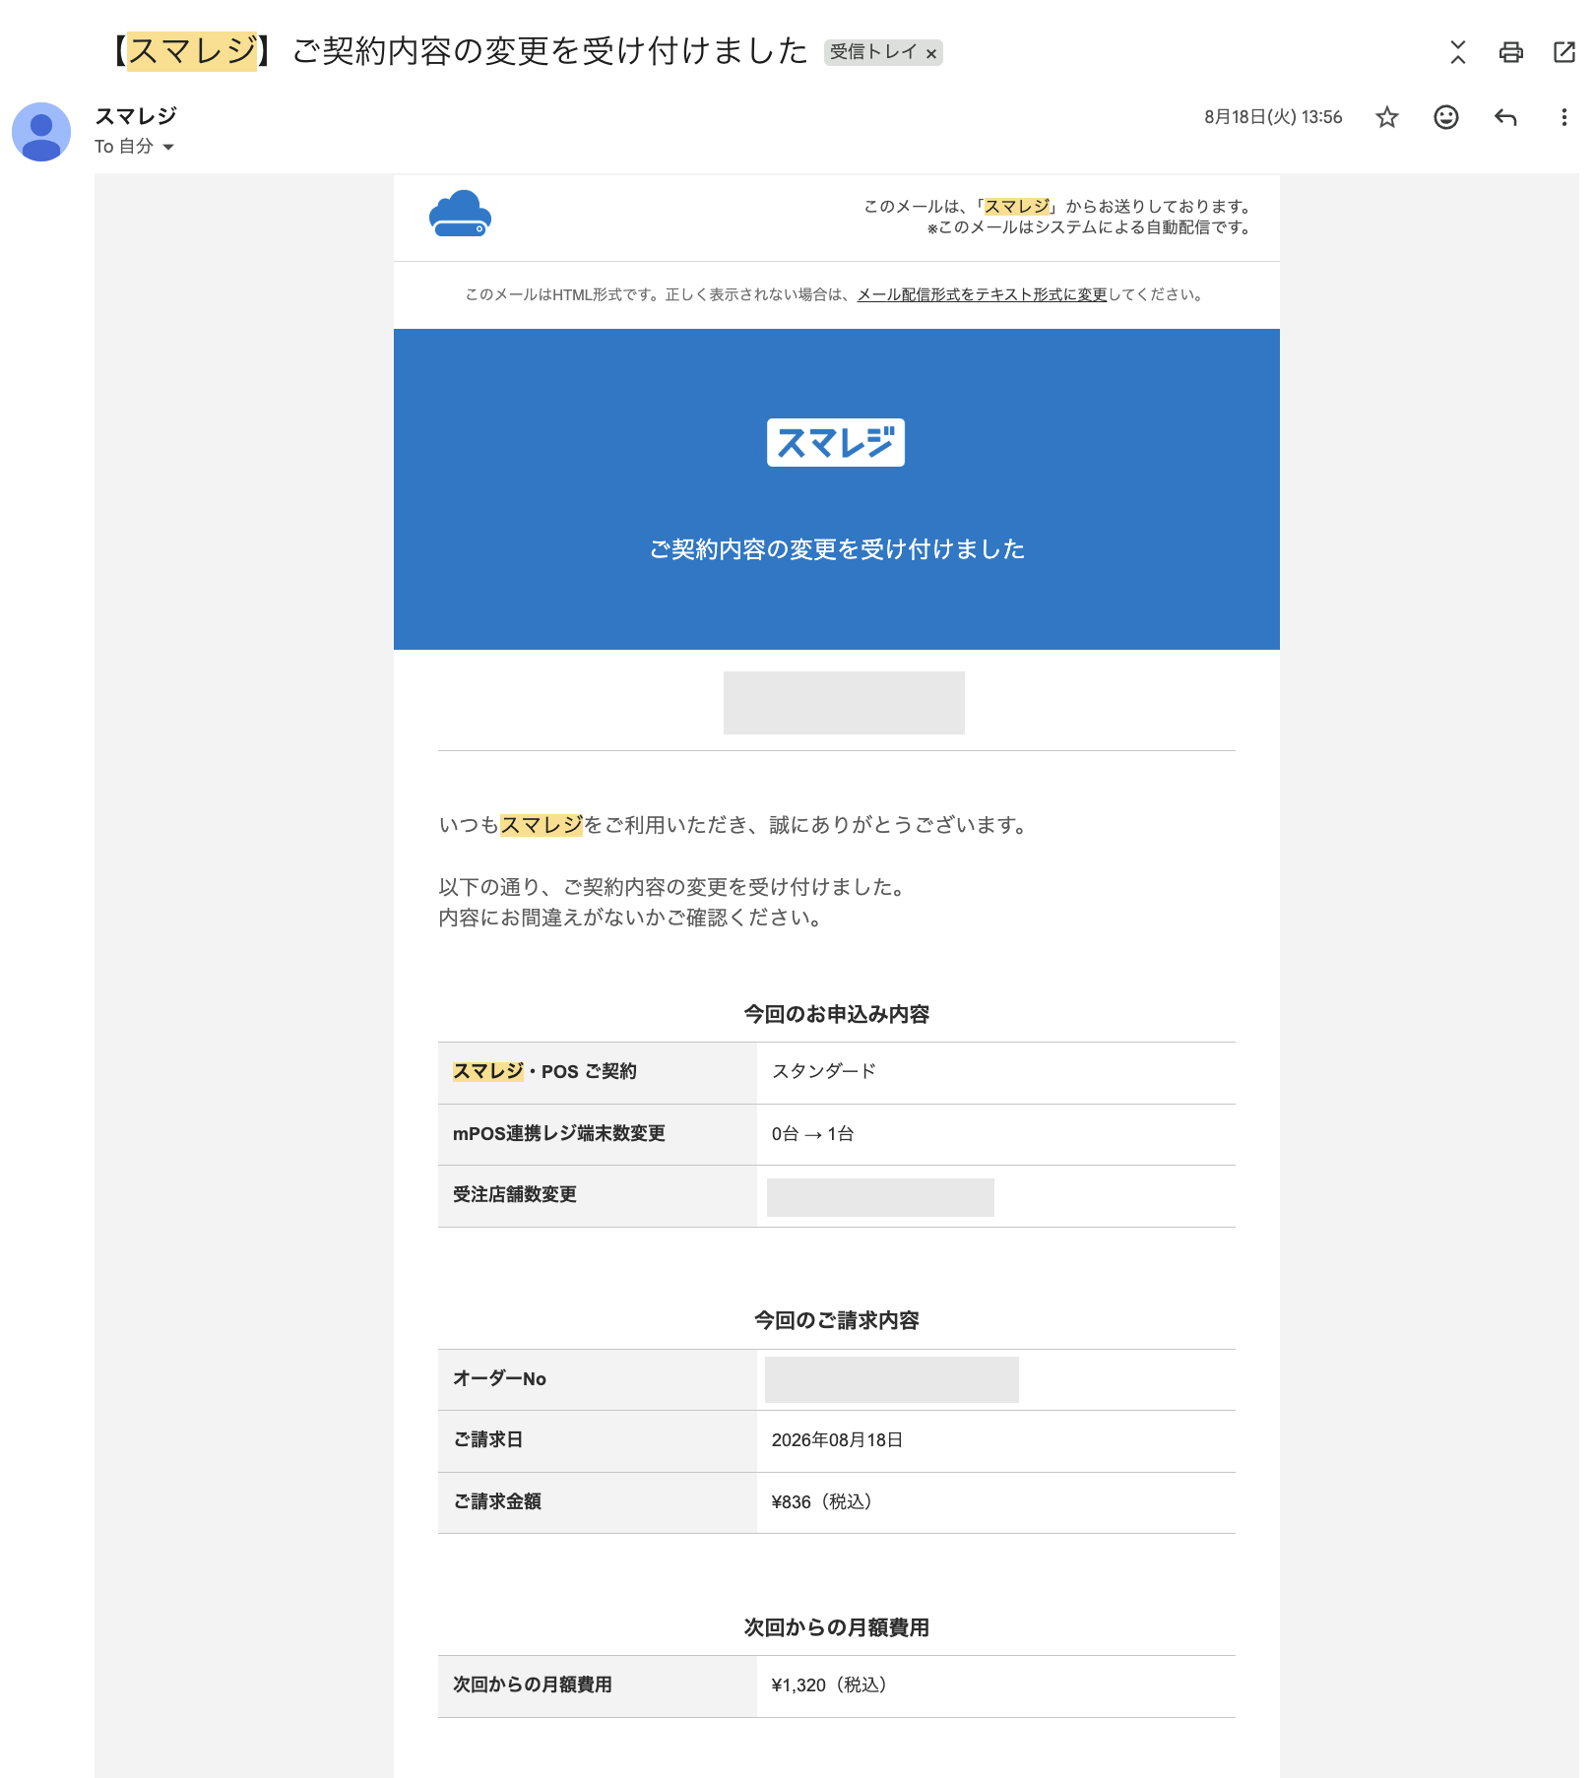Screen dimensions: 1595x1778
Task: Click the 受信トレイ label chip
Action: [873, 52]
